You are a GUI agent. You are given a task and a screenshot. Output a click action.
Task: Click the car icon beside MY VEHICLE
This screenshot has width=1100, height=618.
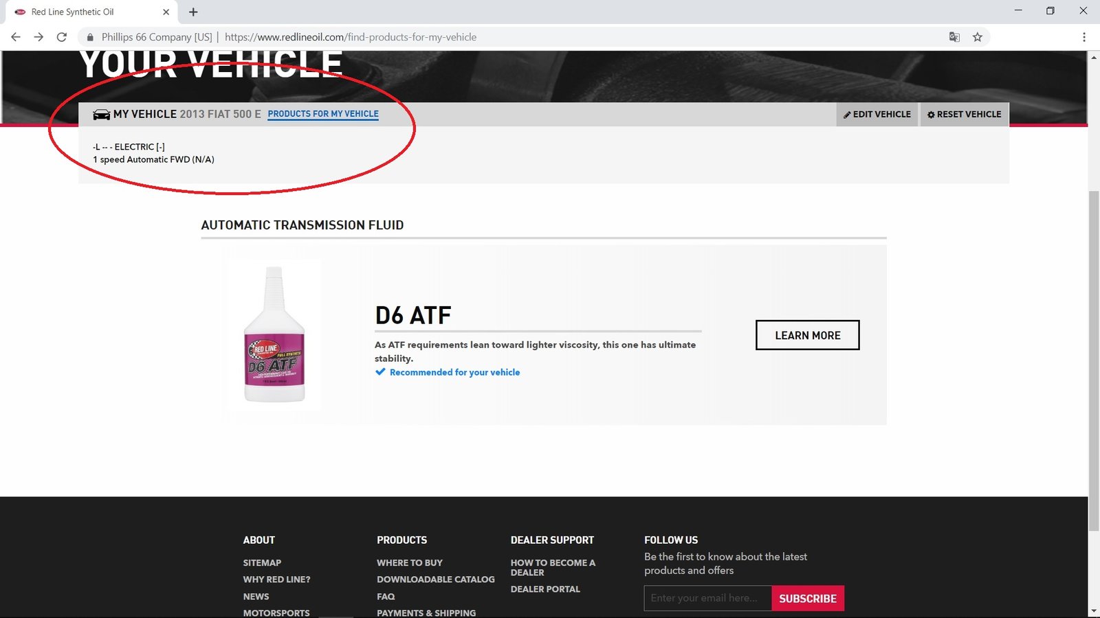click(x=101, y=115)
